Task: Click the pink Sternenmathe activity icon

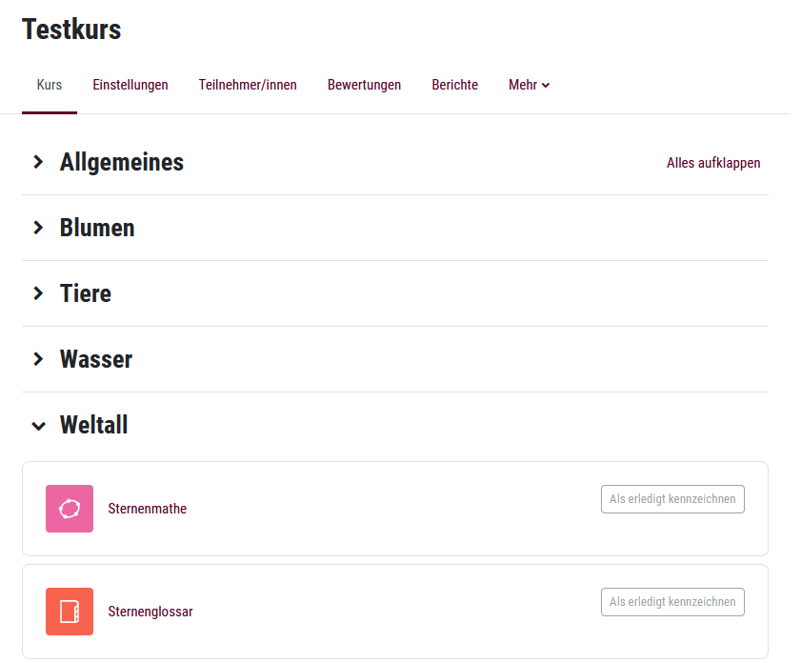Action: coord(70,509)
